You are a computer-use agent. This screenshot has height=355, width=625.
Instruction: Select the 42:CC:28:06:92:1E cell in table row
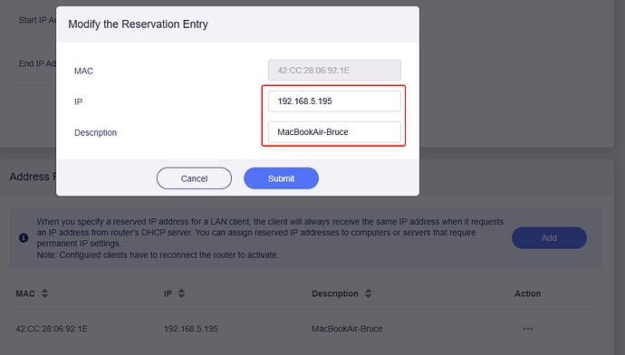click(52, 329)
